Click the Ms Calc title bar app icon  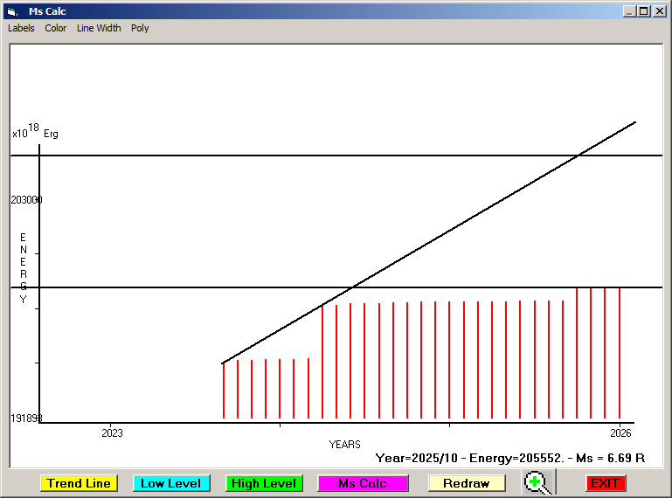point(11,11)
